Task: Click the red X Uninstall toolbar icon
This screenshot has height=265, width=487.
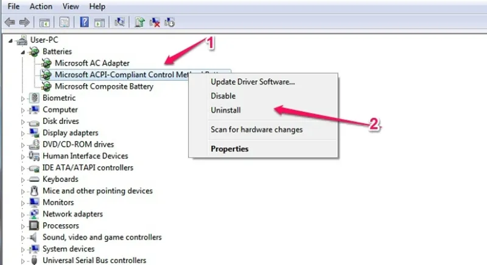Action: tap(156, 22)
